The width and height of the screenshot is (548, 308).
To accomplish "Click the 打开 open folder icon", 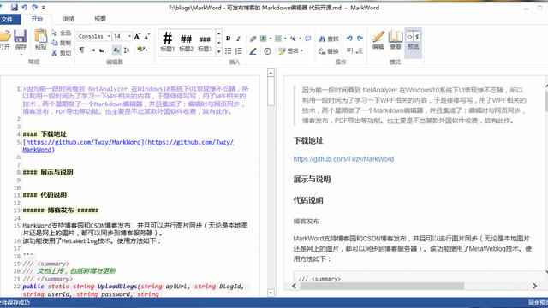I will tap(5, 36).
